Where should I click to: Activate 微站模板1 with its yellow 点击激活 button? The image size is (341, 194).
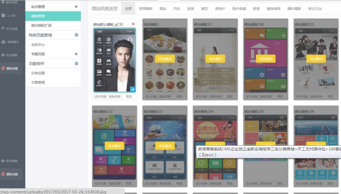click(x=165, y=59)
